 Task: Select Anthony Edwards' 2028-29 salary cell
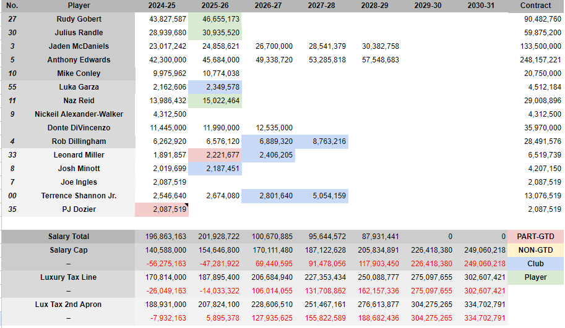click(376, 60)
